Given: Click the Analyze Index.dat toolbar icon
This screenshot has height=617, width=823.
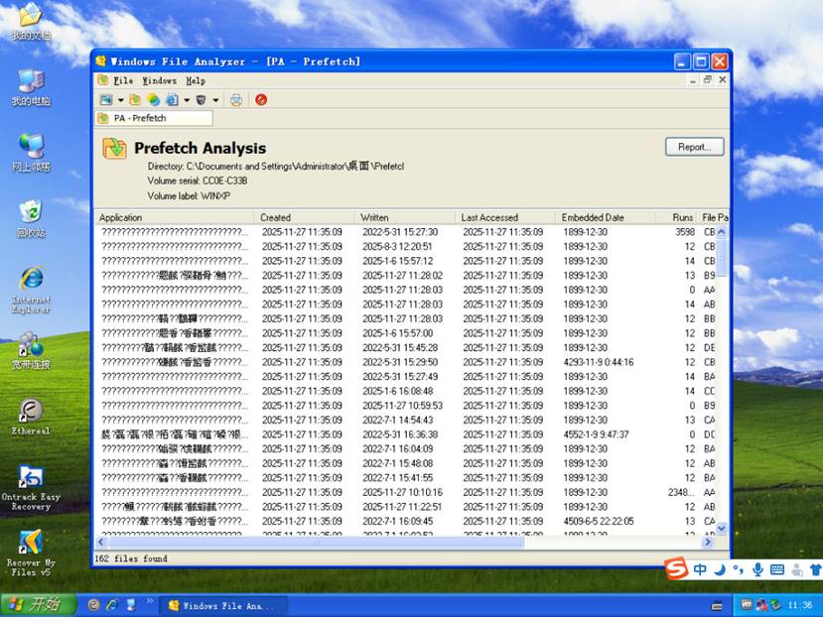Looking at the screenshot, I should click(172, 99).
